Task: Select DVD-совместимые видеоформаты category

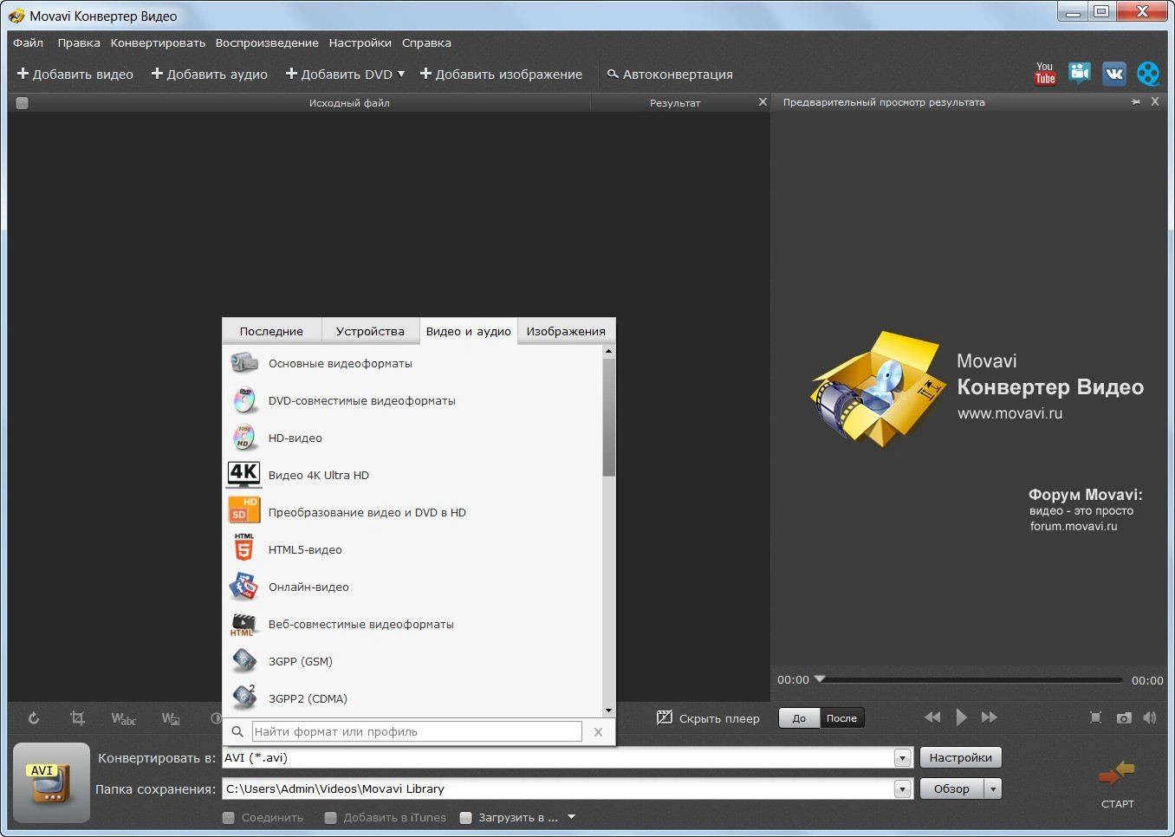Action: click(412, 400)
